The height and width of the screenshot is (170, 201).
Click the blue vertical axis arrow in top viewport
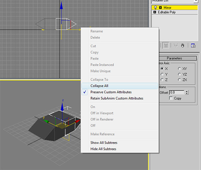(62, 6)
